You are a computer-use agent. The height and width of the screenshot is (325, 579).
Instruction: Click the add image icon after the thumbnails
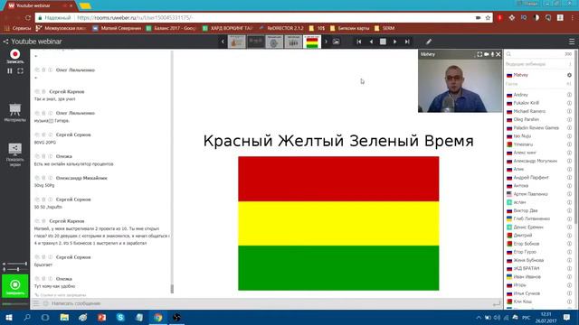336,42
